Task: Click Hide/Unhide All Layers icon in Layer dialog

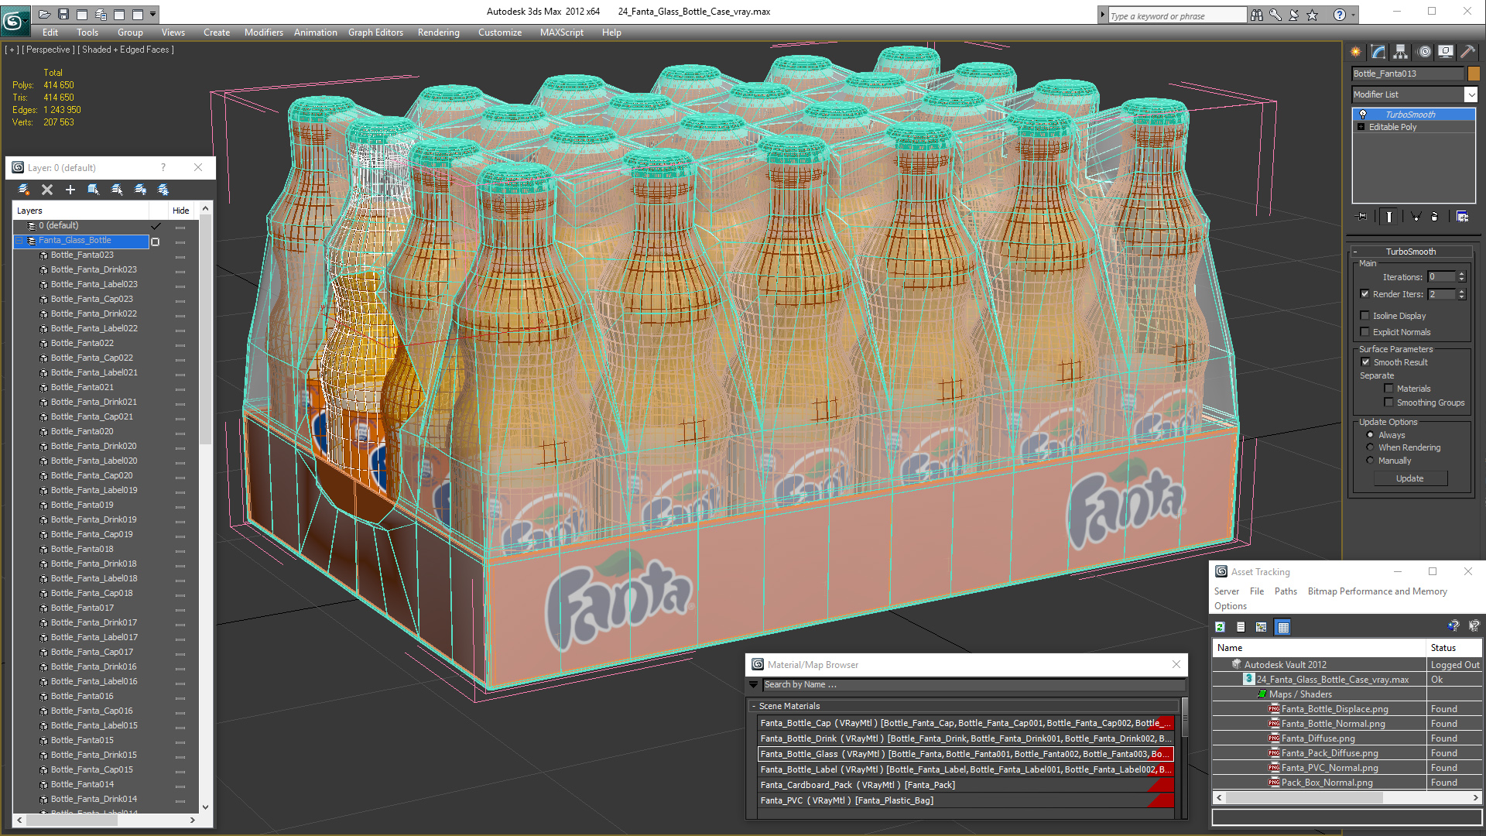Action: coord(140,190)
